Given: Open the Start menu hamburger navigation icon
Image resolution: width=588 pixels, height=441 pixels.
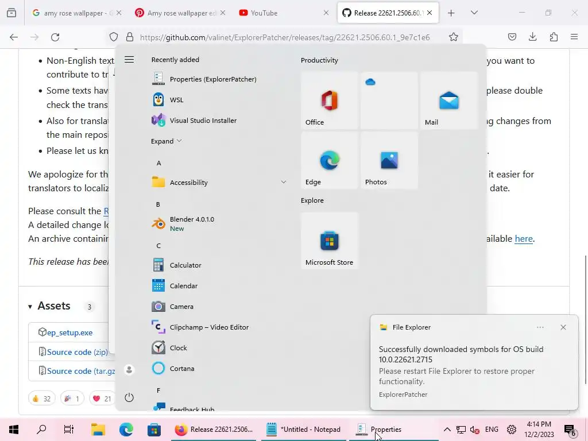Looking at the screenshot, I should click(x=129, y=60).
